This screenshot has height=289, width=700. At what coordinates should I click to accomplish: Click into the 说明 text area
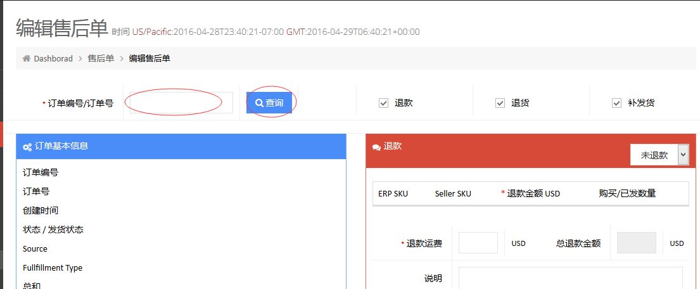(571, 278)
